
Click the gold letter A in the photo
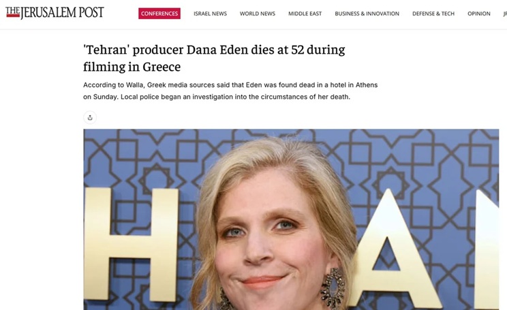point(393,249)
